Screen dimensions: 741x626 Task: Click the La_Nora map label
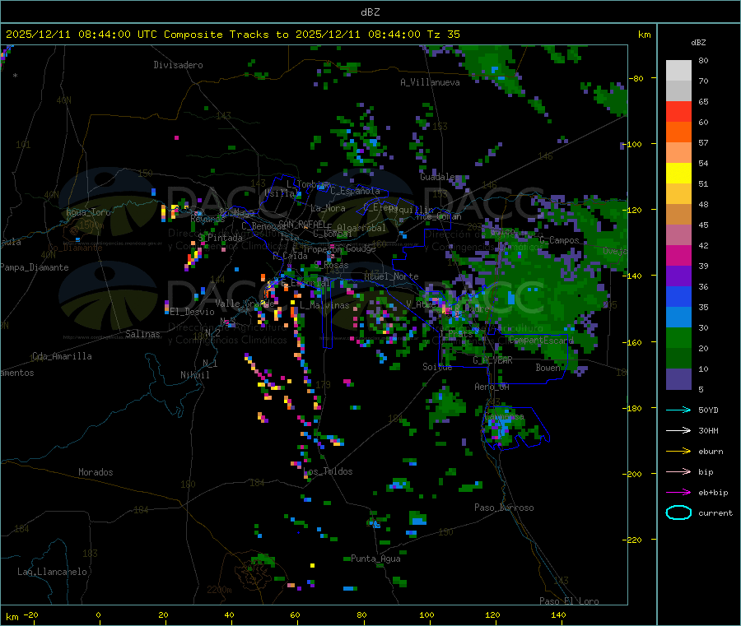point(328,208)
